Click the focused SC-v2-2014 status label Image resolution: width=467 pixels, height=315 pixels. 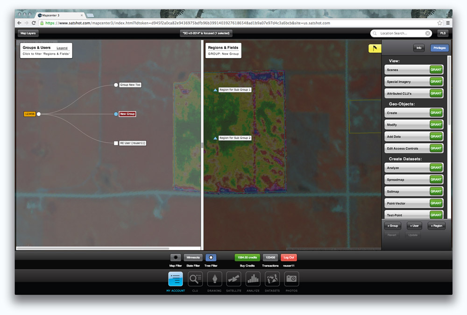pyautogui.click(x=206, y=33)
